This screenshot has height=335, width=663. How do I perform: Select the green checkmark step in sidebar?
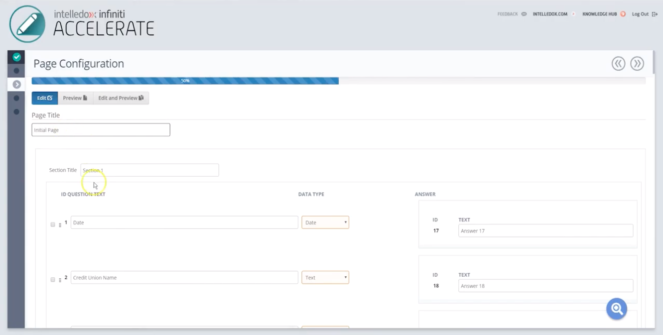[x=16, y=56]
